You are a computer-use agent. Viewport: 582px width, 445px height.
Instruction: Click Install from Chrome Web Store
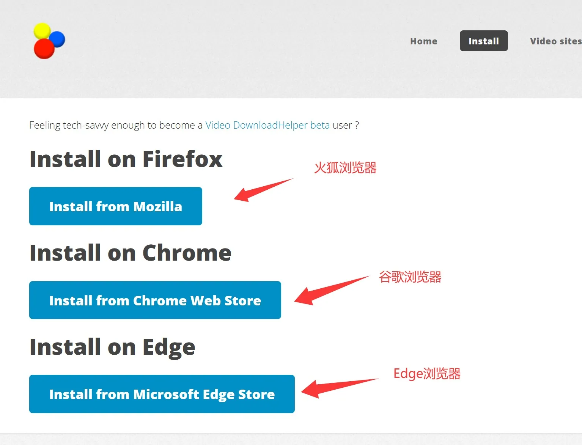[155, 300]
